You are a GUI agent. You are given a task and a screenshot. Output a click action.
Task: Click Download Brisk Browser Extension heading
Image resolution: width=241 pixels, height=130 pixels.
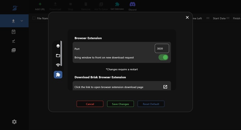click(x=100, y=77)
